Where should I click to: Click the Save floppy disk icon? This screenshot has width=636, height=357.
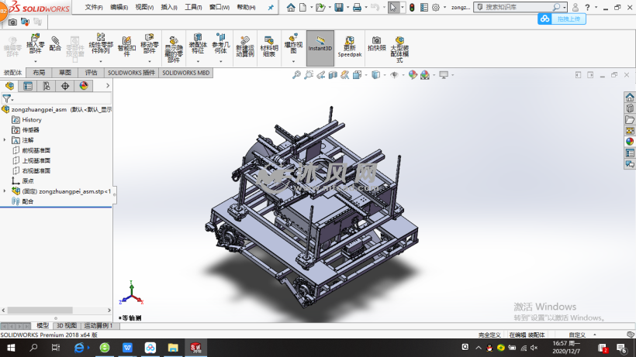[x=339, y=8]
